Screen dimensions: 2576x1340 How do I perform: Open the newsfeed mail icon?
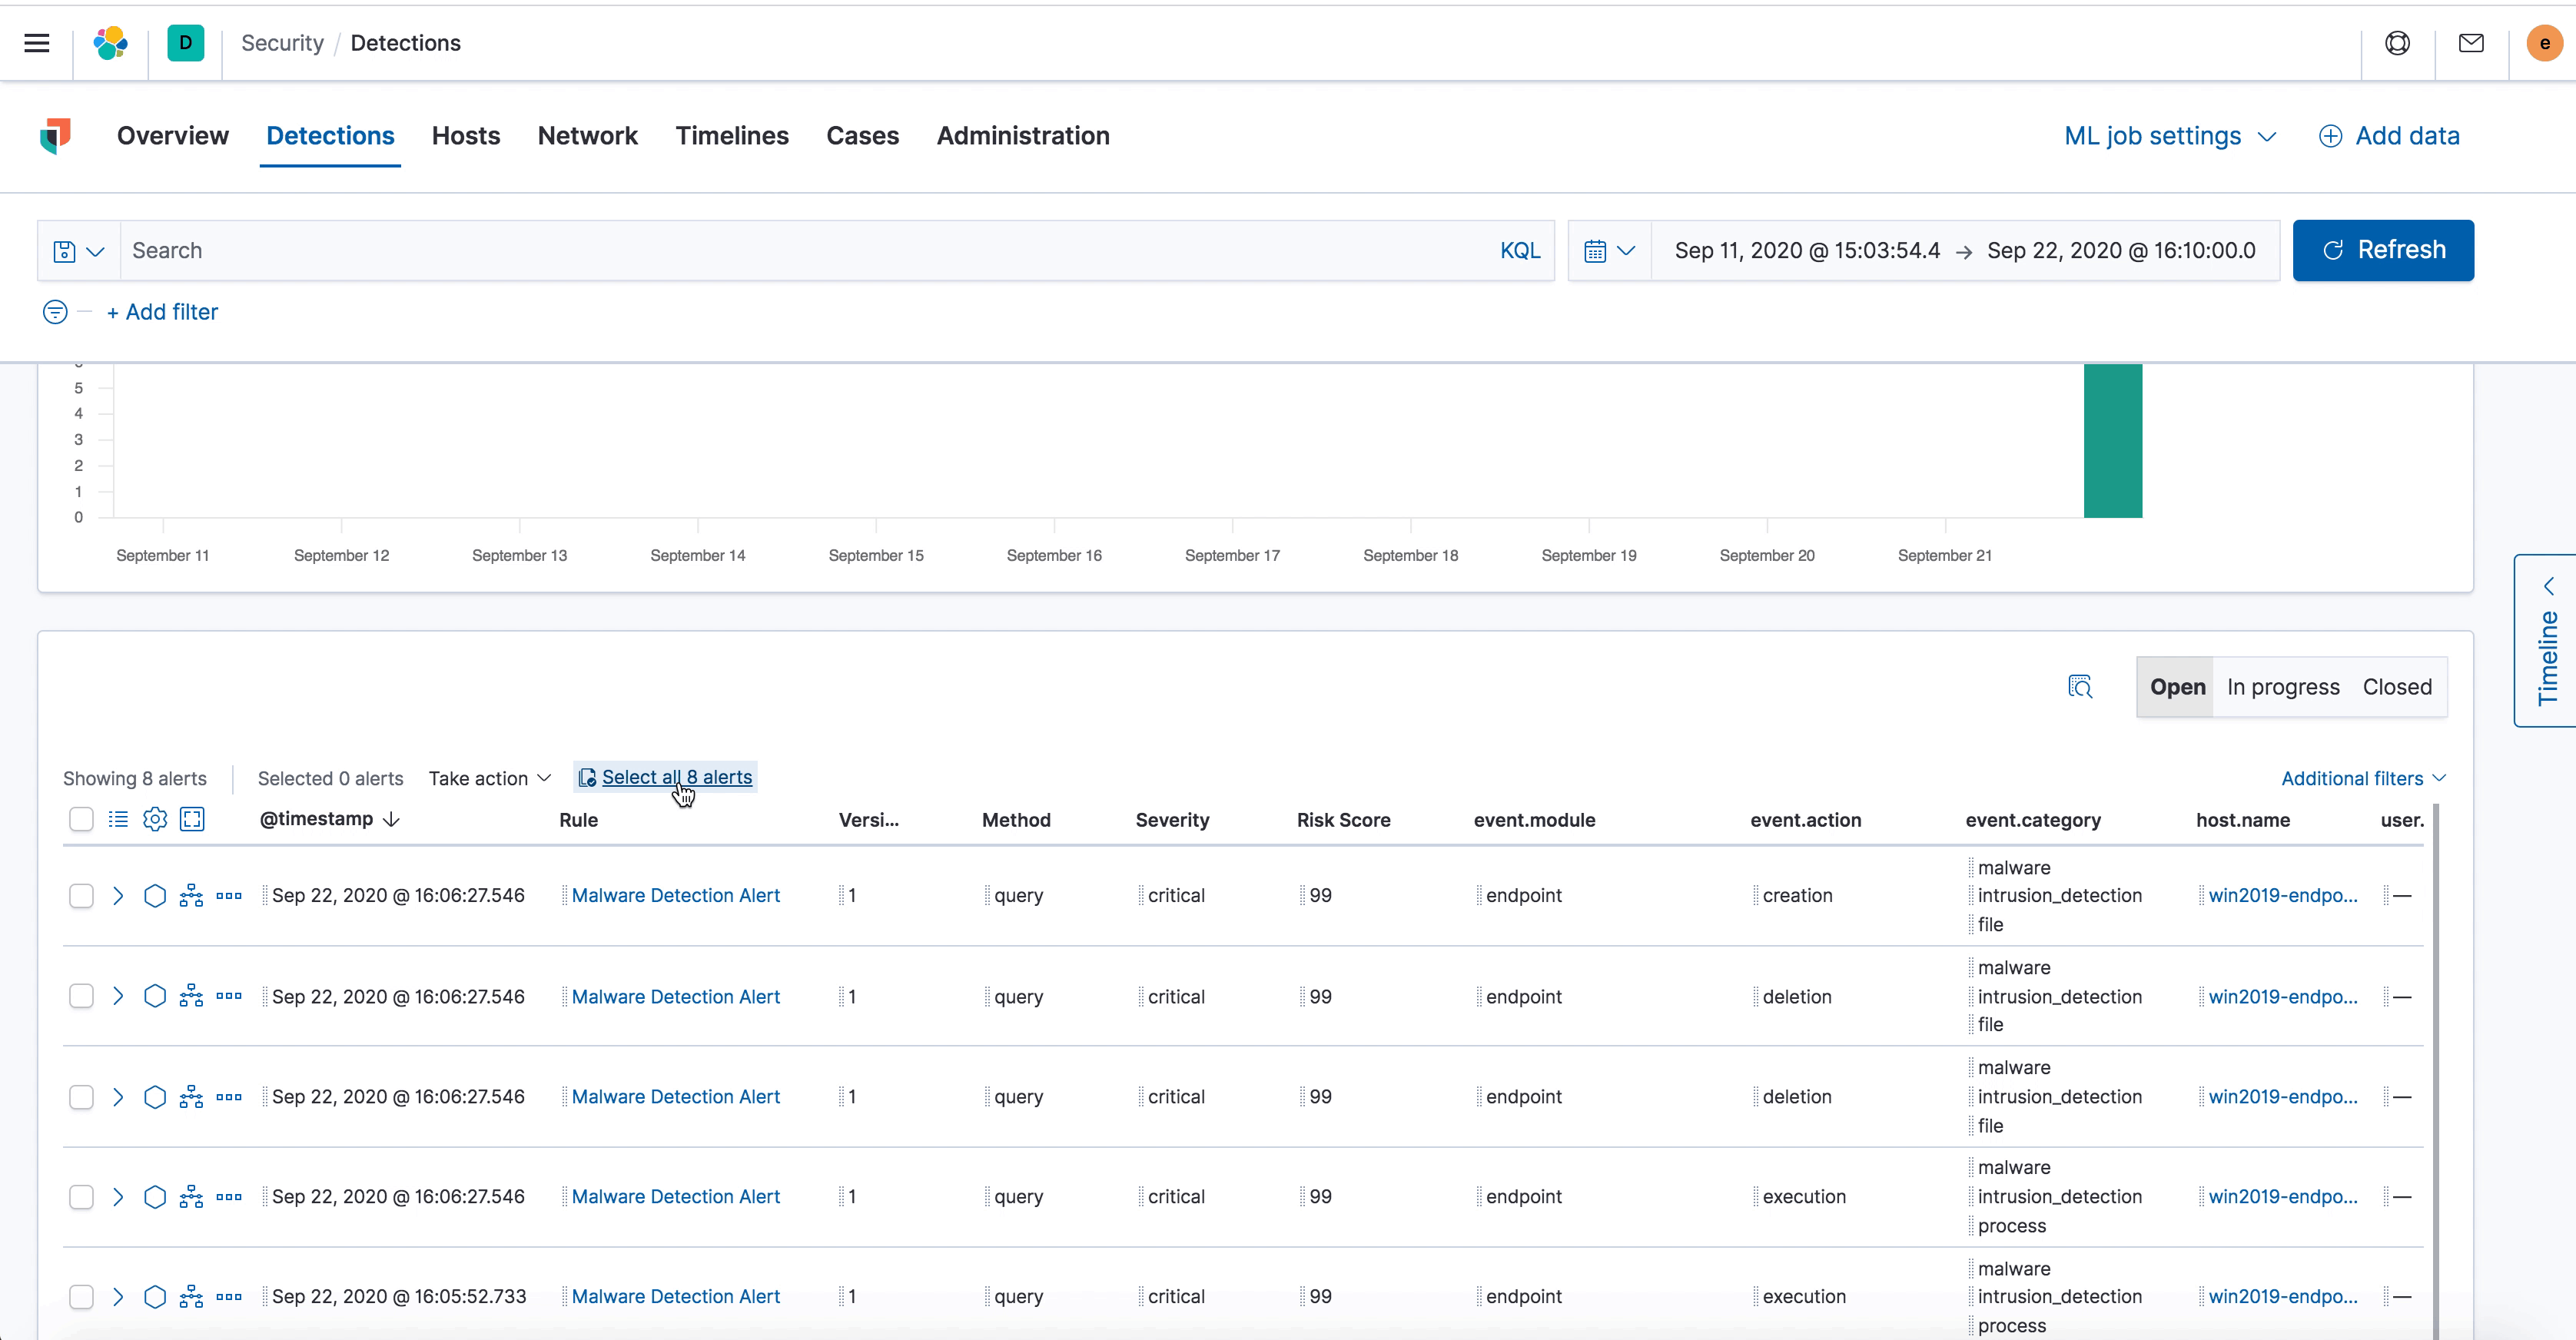tap(2471, 43)
